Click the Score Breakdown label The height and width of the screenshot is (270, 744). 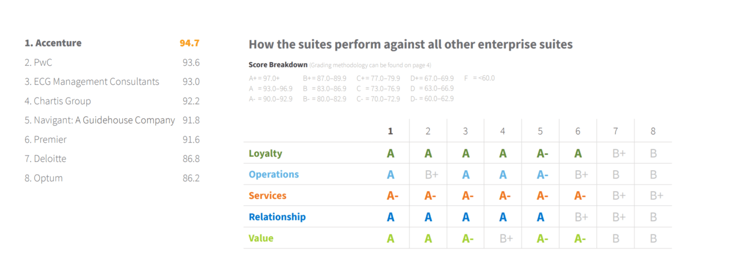(278, 65)
